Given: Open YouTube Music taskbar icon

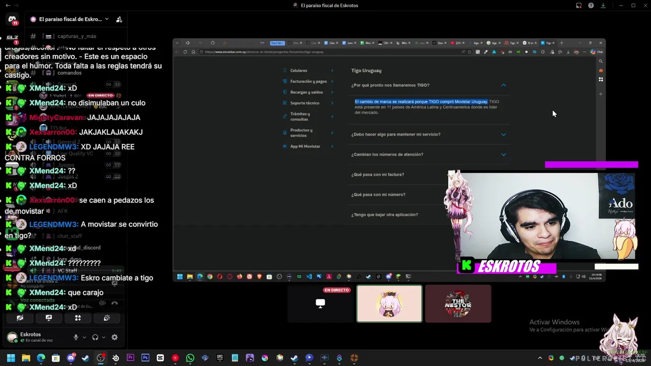Looking at the screenshot, I should (x=175, y=358).
